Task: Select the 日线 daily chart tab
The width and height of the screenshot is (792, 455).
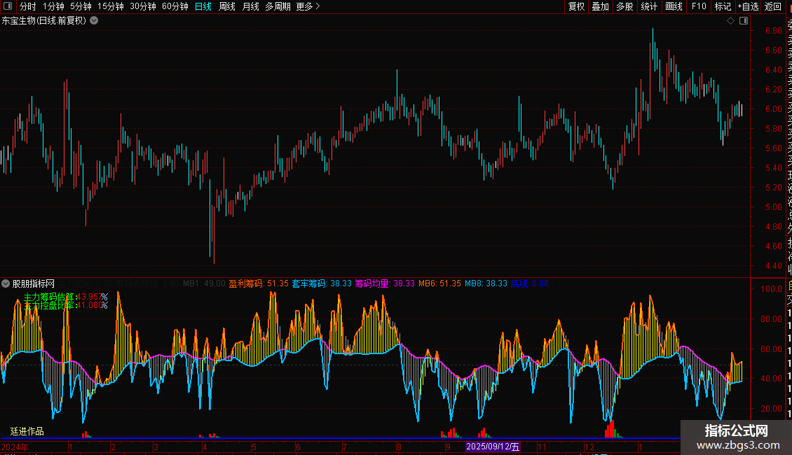Action: click(203, 6)
